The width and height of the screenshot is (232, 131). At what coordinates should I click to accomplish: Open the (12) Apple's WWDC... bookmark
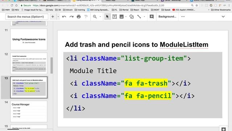[x=184, y=10]
